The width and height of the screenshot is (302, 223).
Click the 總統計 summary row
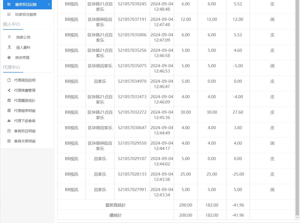coord(116,215)
